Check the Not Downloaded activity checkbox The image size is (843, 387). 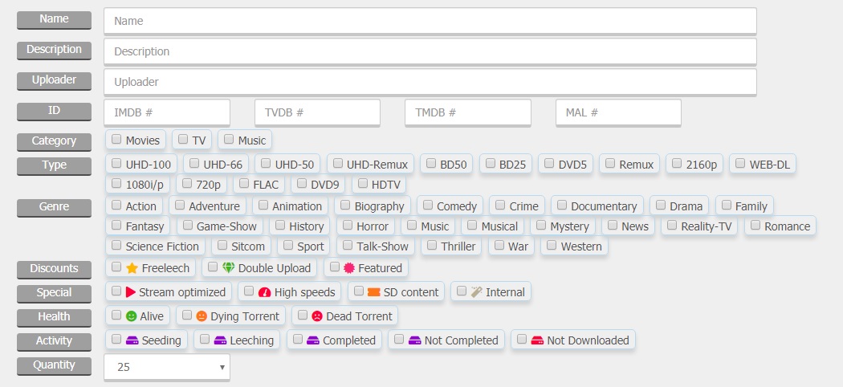(522, 339)
